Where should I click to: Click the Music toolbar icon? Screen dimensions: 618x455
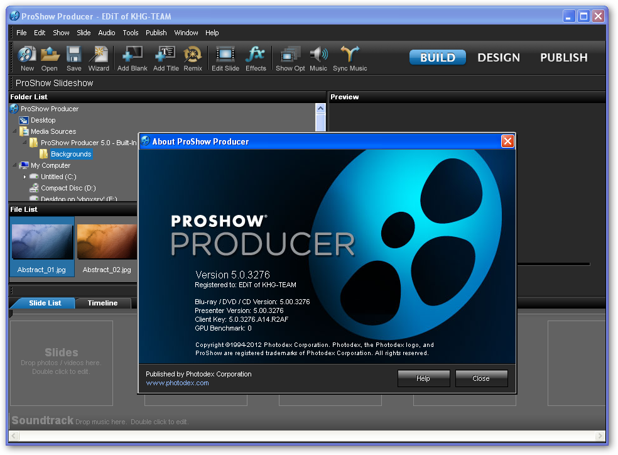coord(318,58)
